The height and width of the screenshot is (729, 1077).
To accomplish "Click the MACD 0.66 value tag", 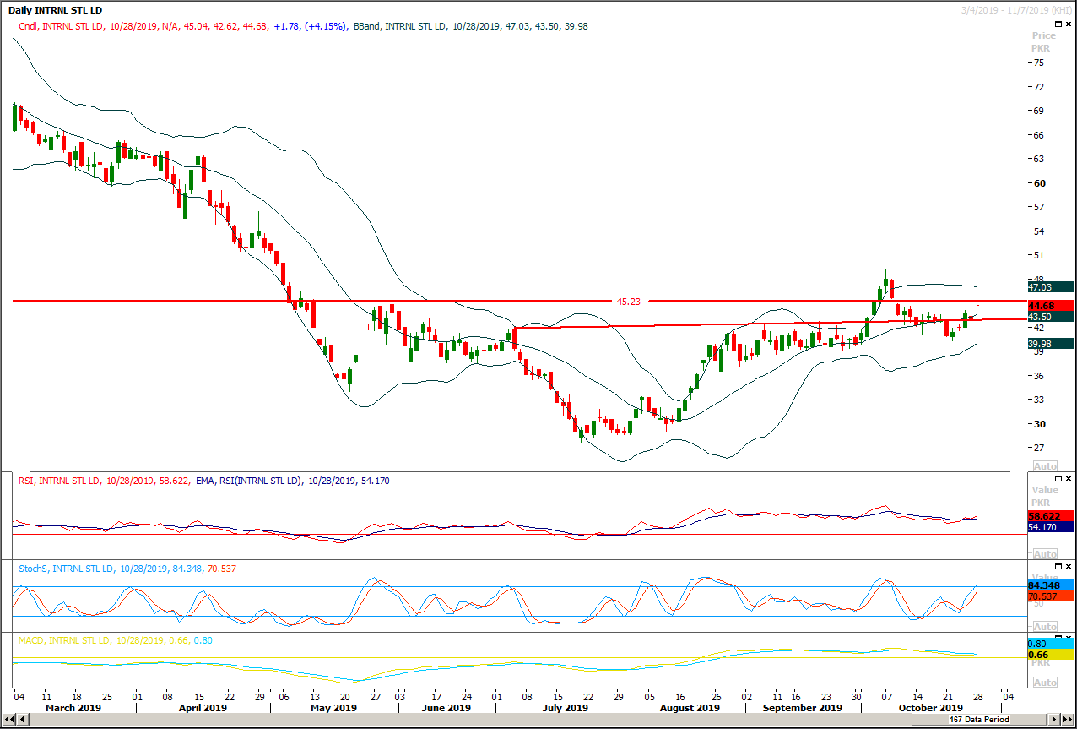I will 1051,656.
